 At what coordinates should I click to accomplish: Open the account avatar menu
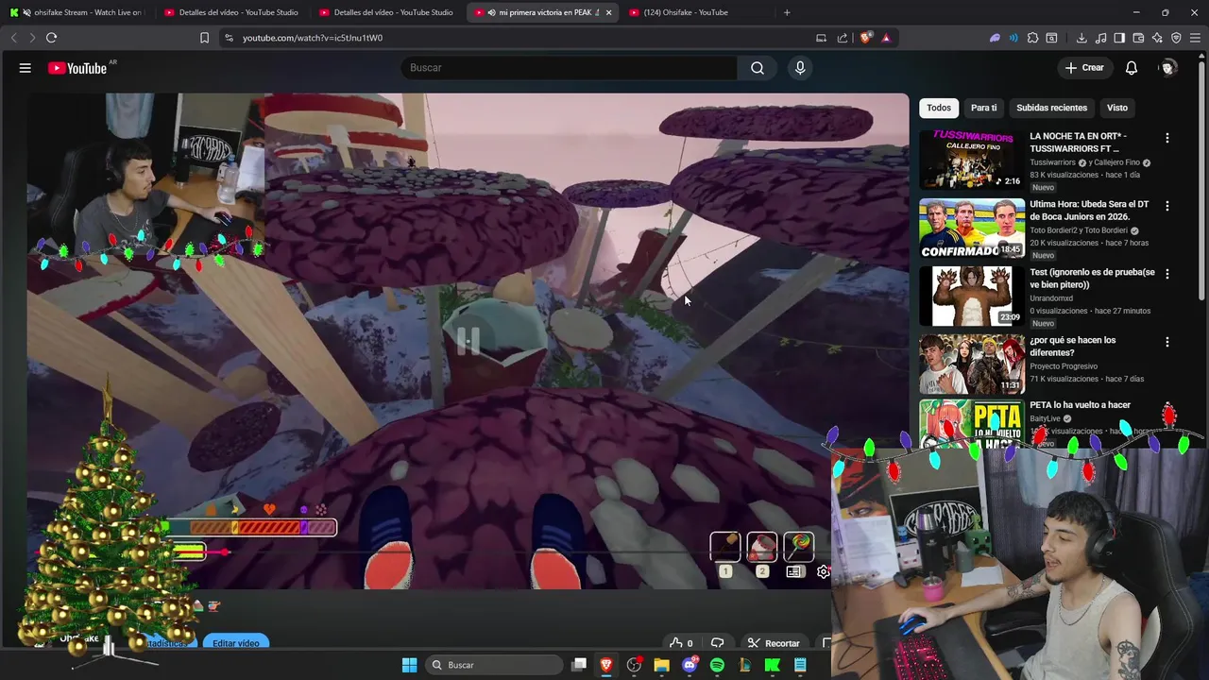click(1168, 68)
